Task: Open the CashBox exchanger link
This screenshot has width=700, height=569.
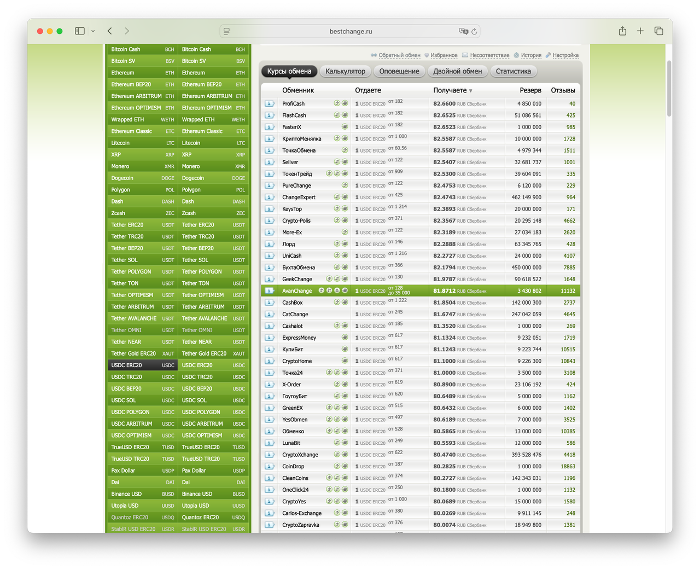Action: [x=293, y=303]
